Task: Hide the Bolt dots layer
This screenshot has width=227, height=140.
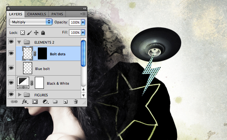Action: 11,53
